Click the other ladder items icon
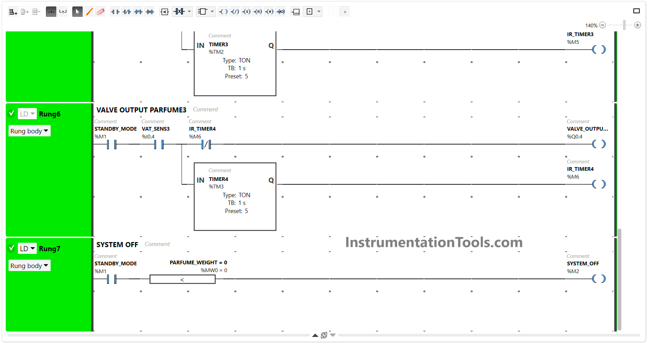 (309, 12)
